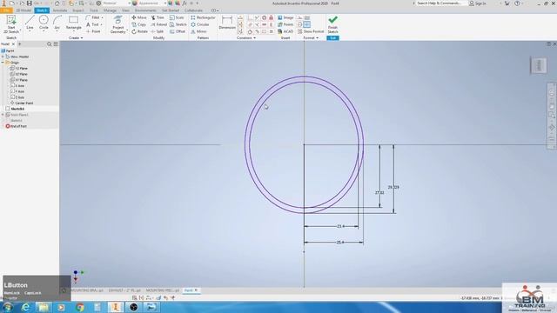The width and height of the screenshot is (557, 313).
Task: Switch to the Manage ribbon tab
Action: pos(110,10)
